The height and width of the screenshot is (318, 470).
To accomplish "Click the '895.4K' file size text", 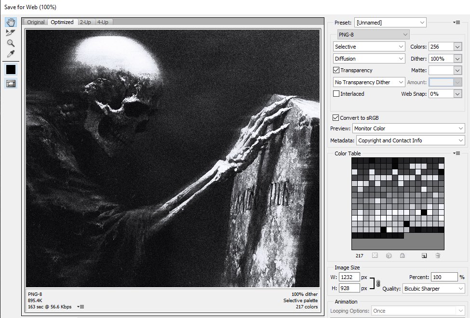I will pyautogui.click(x=35, y=300).
